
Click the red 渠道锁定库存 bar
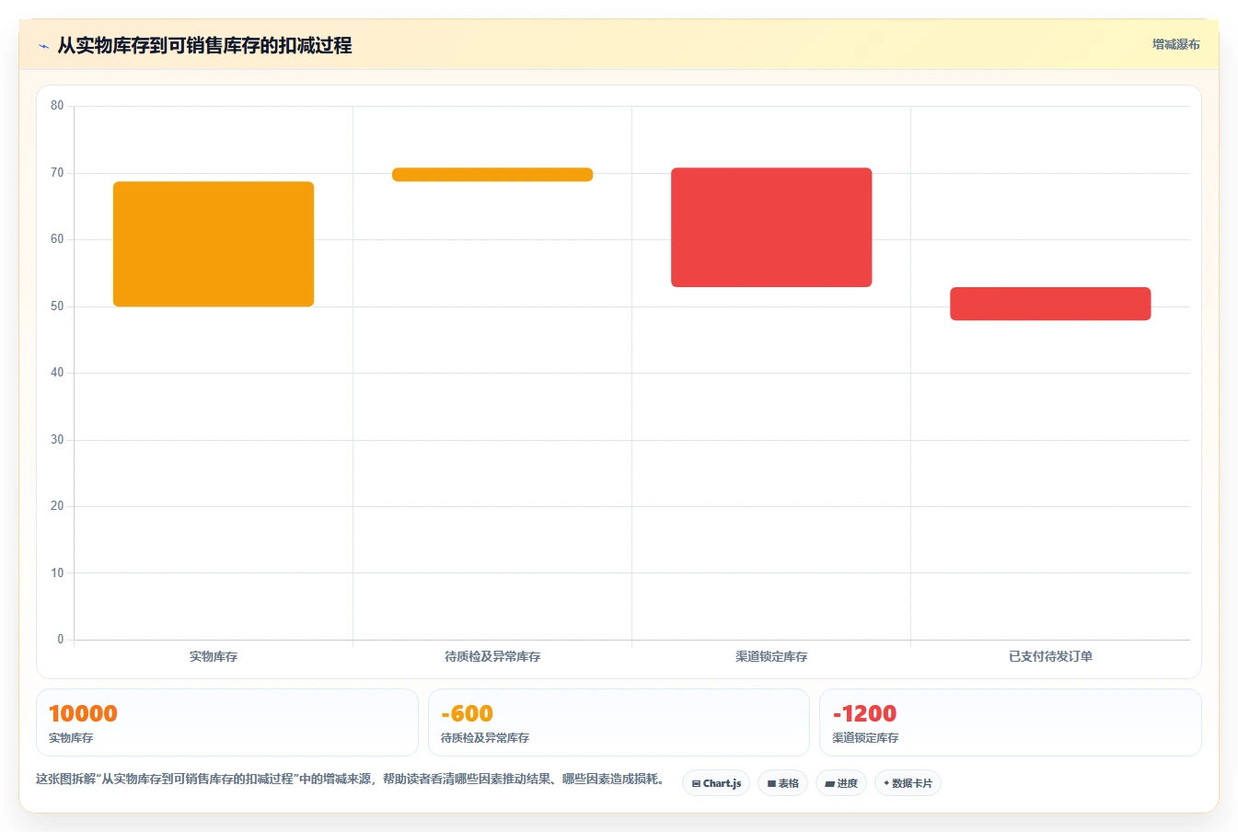click(x=771, y=227)
